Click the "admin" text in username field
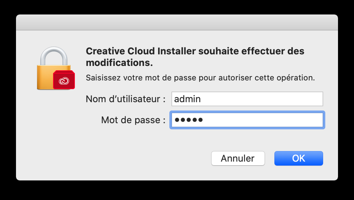This screenshot has height=200, width=354. pyautogui.click(x=188, y=99)
